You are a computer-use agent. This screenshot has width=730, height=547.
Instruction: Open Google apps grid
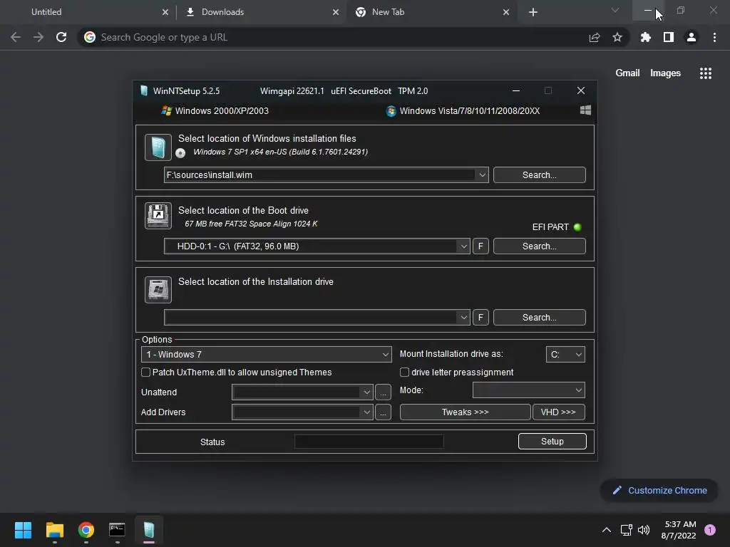706,73
